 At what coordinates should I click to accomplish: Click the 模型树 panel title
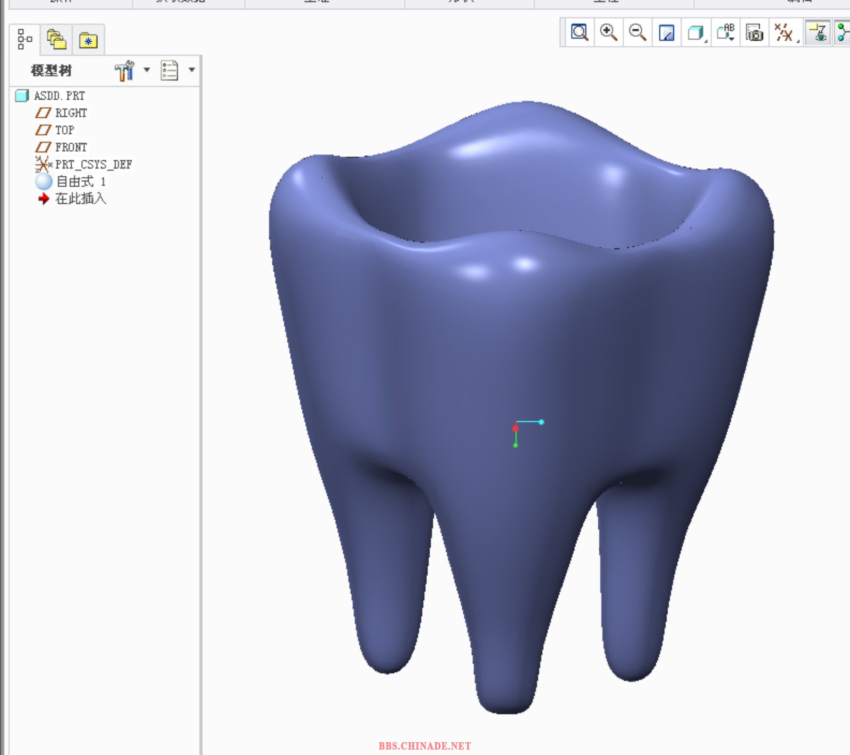click(51, 70)
